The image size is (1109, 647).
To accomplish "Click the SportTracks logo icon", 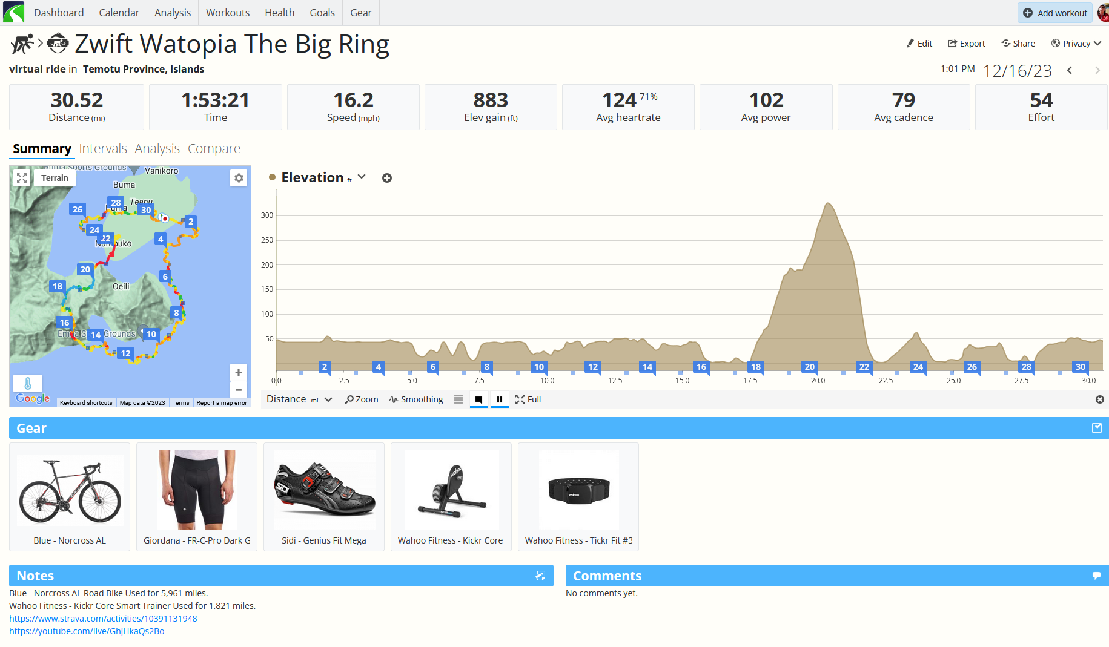I will tap(13, 13).
